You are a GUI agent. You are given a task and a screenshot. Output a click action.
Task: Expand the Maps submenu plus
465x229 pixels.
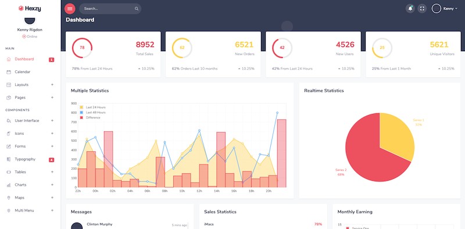point(52,198)
